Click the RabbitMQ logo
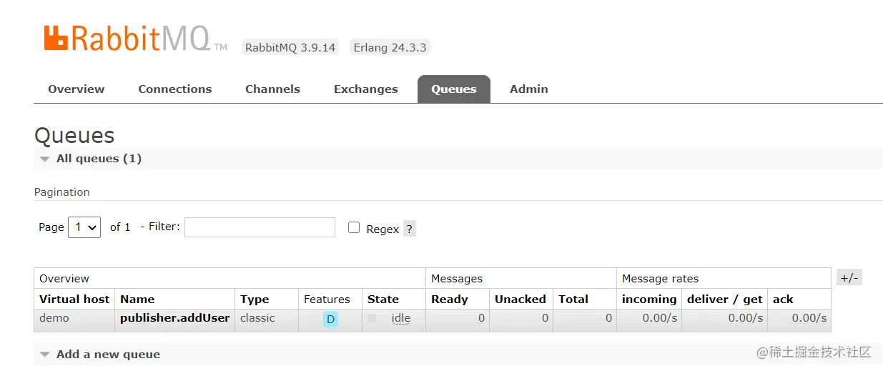Screen dimensions: 883x371 point(136,38)
